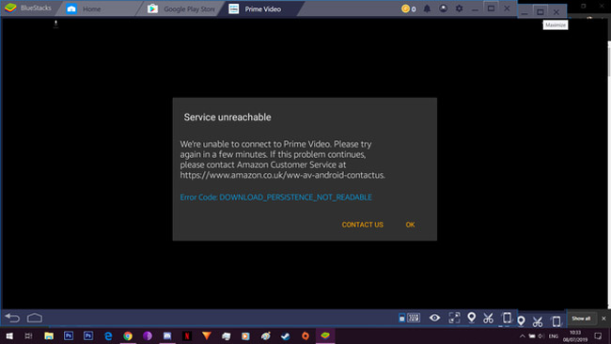Open BlueStacks notifications bell
This screenshot has height=344, width=611.
coord(427,8)
